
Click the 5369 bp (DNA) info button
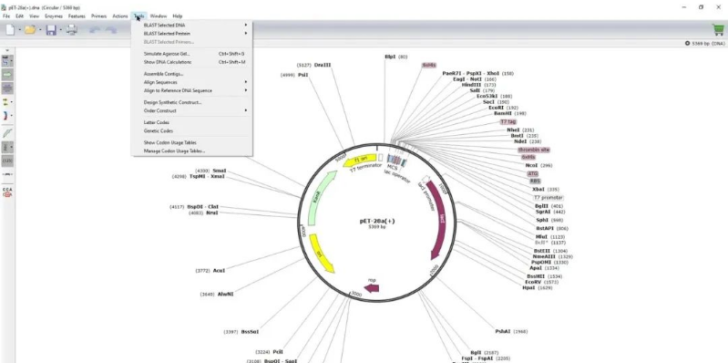704,43
